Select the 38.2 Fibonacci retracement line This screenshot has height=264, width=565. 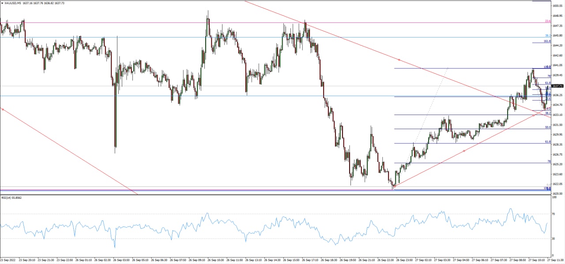pos(441,115)
